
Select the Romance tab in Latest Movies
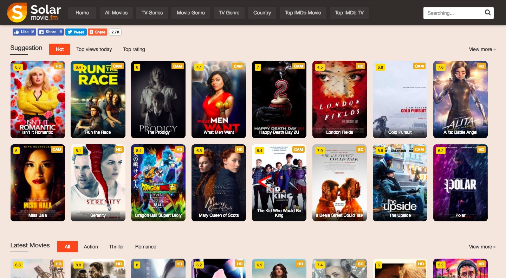145,247
